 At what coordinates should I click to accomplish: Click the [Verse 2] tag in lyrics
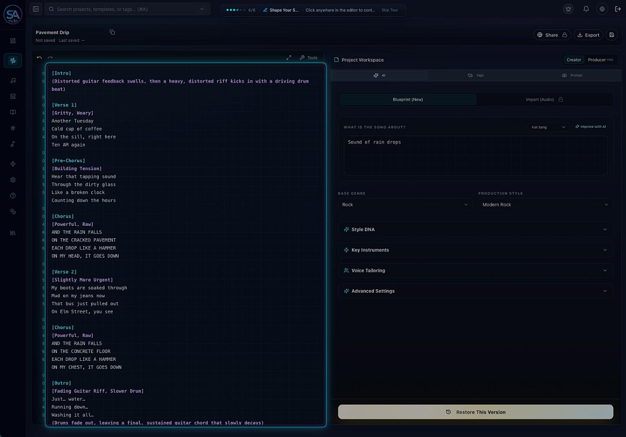coord(64,272)
